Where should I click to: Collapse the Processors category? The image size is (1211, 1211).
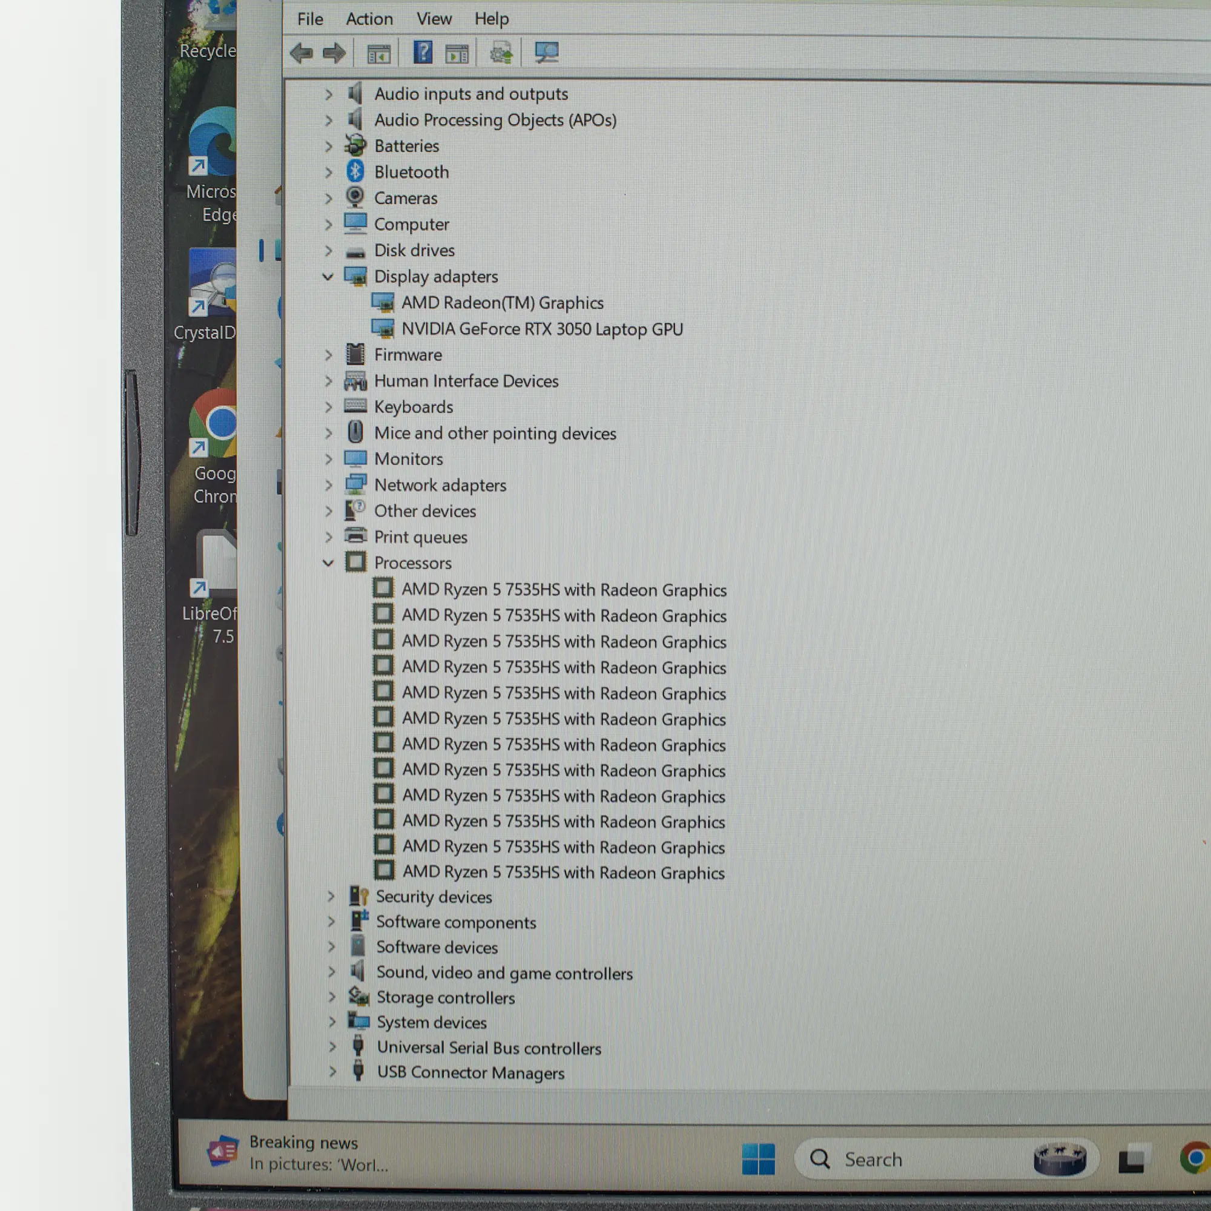[328, 563]
